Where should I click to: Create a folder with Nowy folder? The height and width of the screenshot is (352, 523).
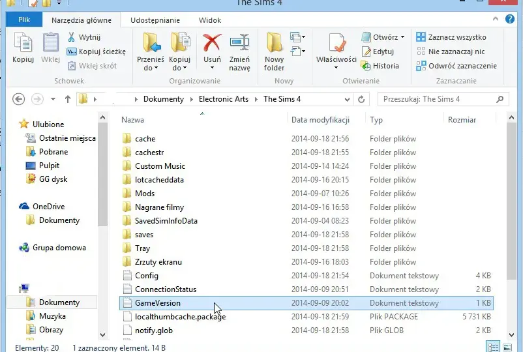[274, 52]
